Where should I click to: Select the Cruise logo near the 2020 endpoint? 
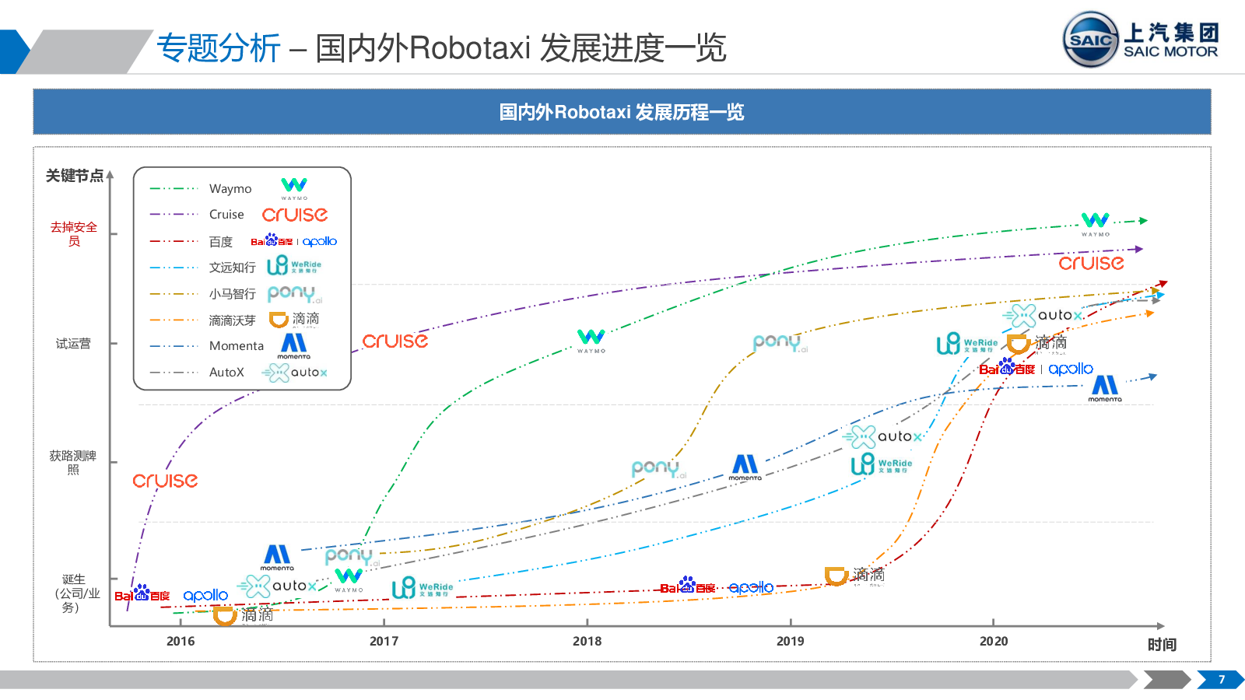tap(1091, 263)
